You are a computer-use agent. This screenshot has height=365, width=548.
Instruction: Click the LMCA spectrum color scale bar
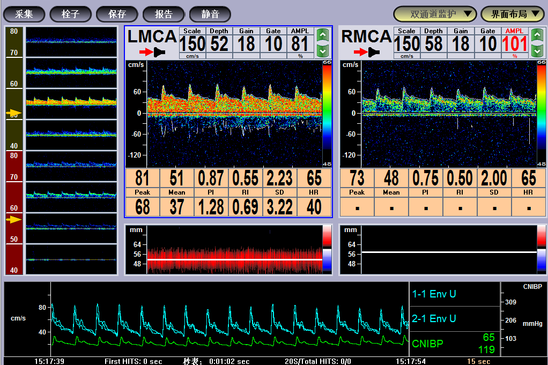pyautogui.click(x=327, y=113)
